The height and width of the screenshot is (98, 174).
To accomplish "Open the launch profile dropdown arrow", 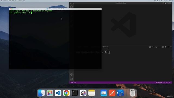I will [160, 47].
